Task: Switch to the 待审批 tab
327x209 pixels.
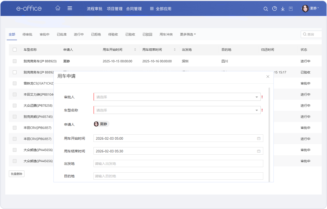Action: pyautogui.click(x=27, y=34)
